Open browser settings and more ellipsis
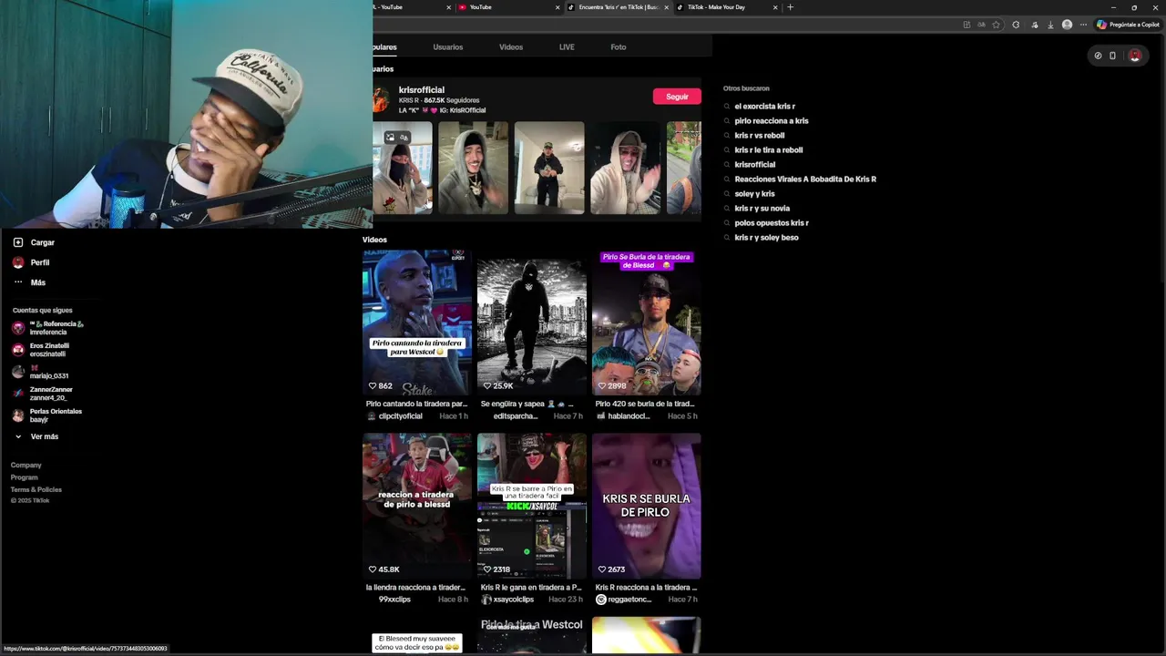Screen dimensions: 1166x656 pos(1083,25)
